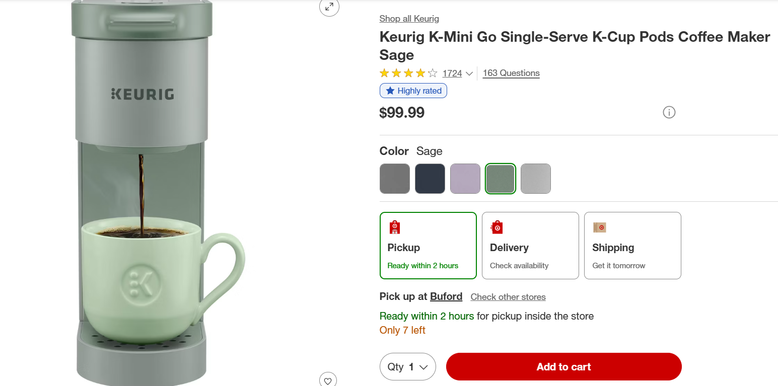Expand product image to fullscreen
This screenshot has width=778, height=386.
coord(329,7)
